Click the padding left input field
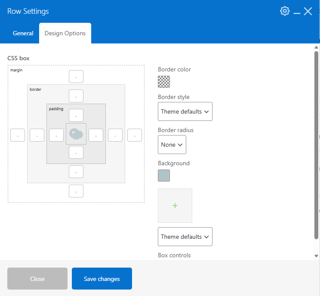The height and width of the screenshot is (296, 320). click(56, 135)
